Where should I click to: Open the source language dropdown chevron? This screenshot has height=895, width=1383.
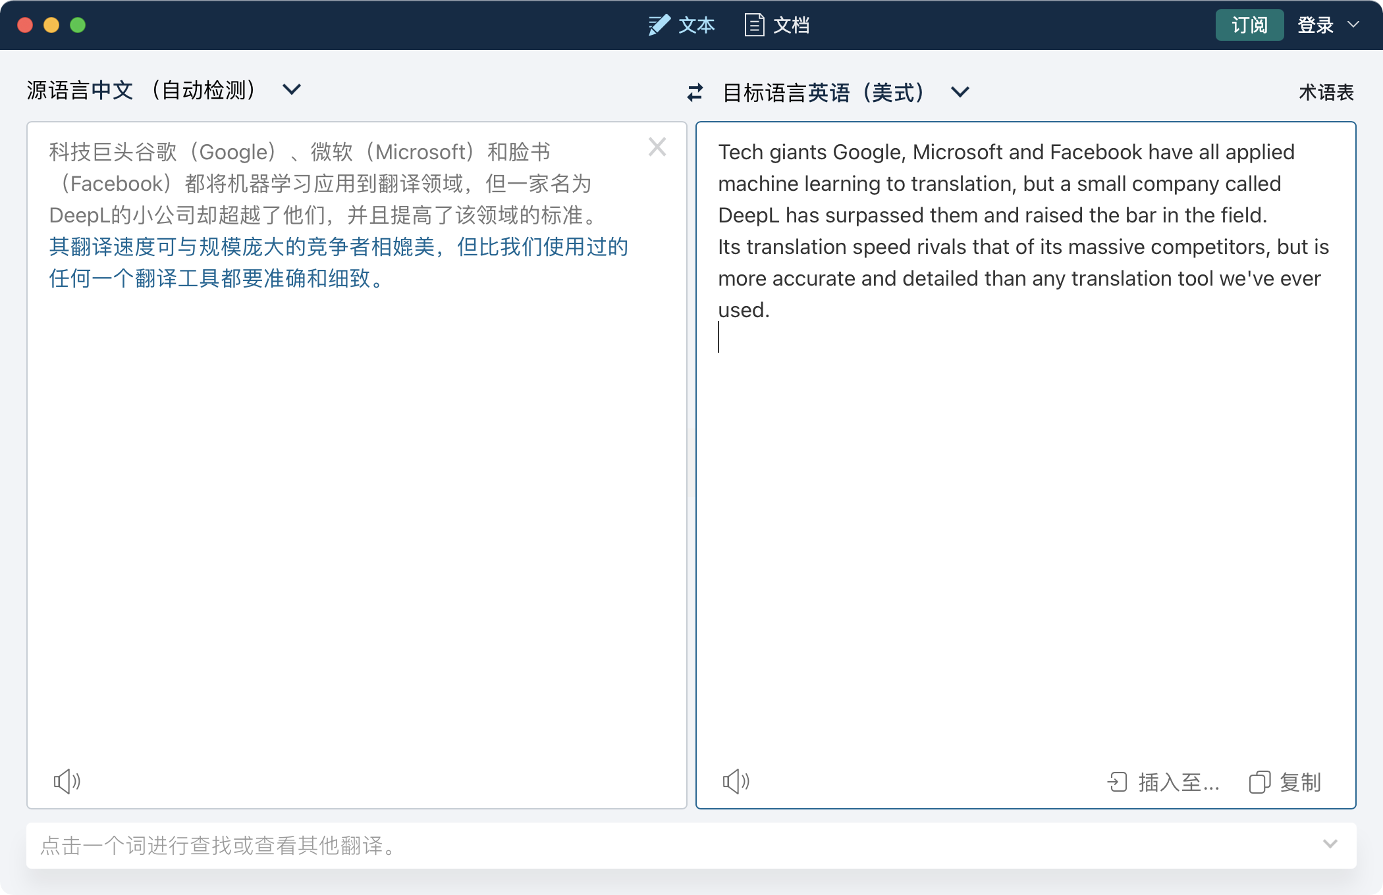pos(291,89)
